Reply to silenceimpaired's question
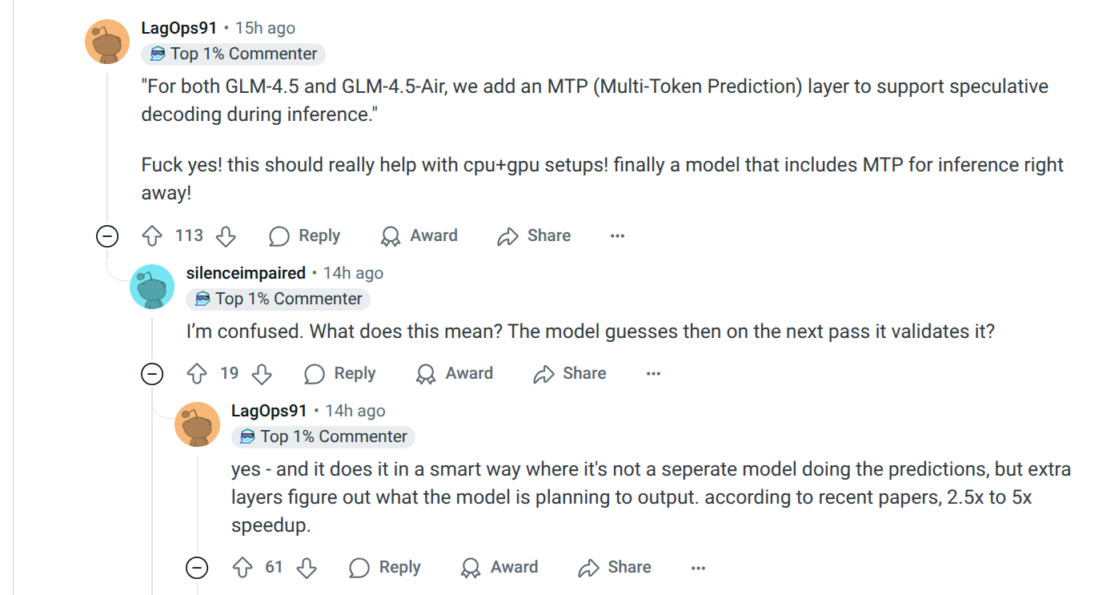Screen dimensions: 1115x595 tap(340, 374)
